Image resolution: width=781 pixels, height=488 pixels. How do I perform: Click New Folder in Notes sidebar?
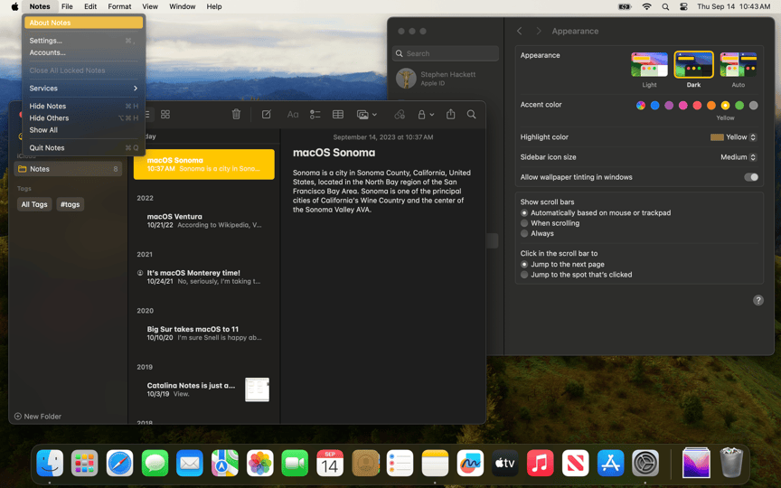point(38,417)
